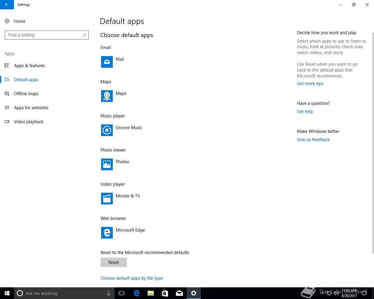Change the default email app Mail
Screen dimensions: 374x299
(120, 59)
